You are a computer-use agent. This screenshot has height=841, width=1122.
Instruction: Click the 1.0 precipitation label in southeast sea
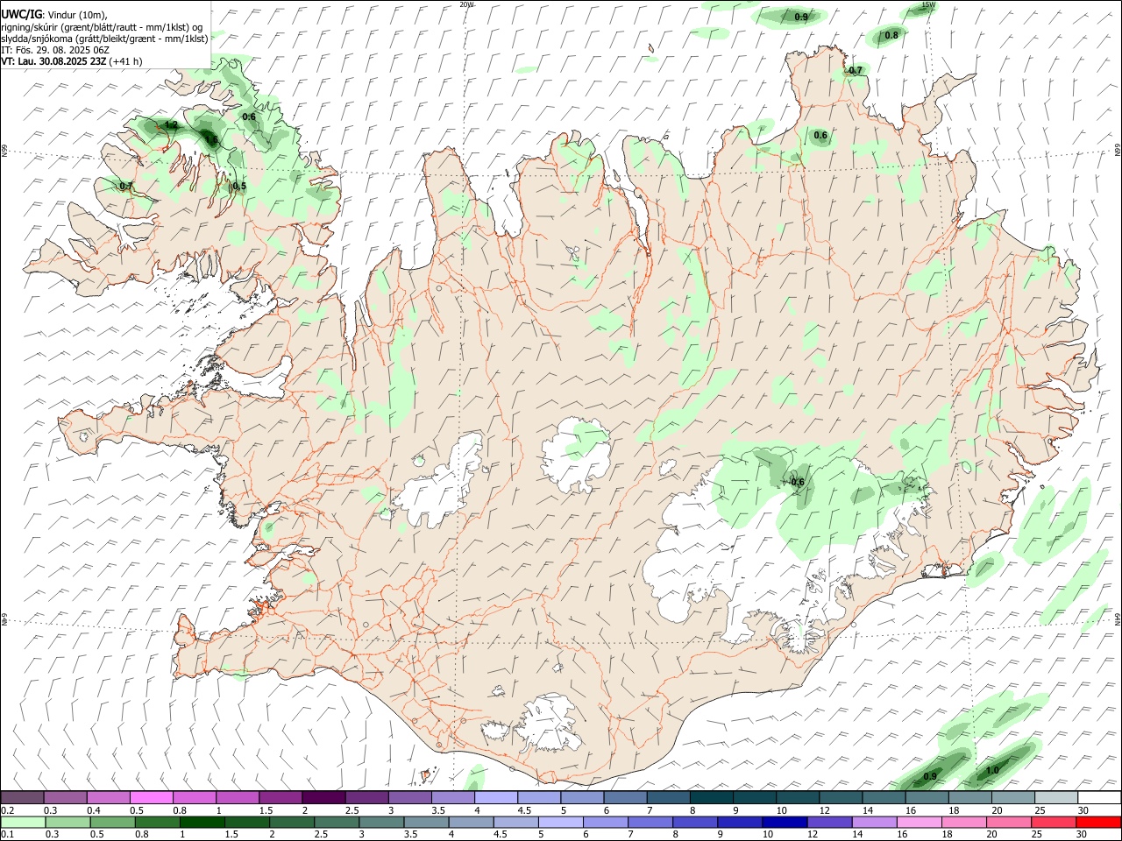992,771
